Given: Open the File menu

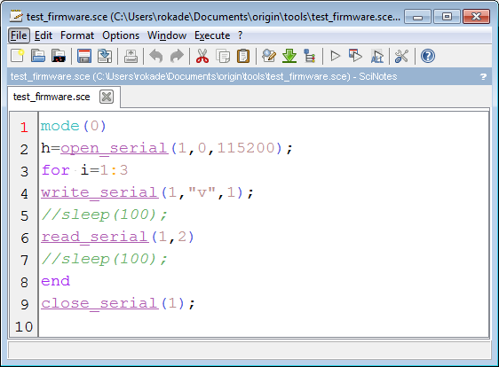Looking at the screenshot, I should 19,35.
